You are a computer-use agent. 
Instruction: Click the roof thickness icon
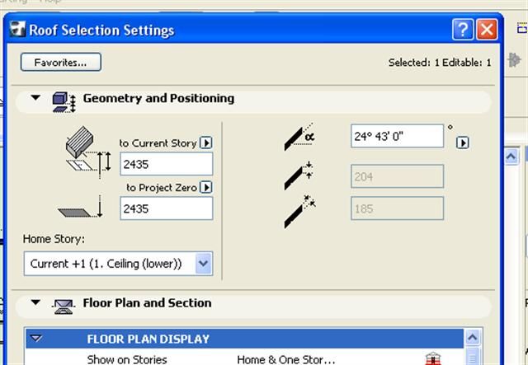[x=299, y=174]
